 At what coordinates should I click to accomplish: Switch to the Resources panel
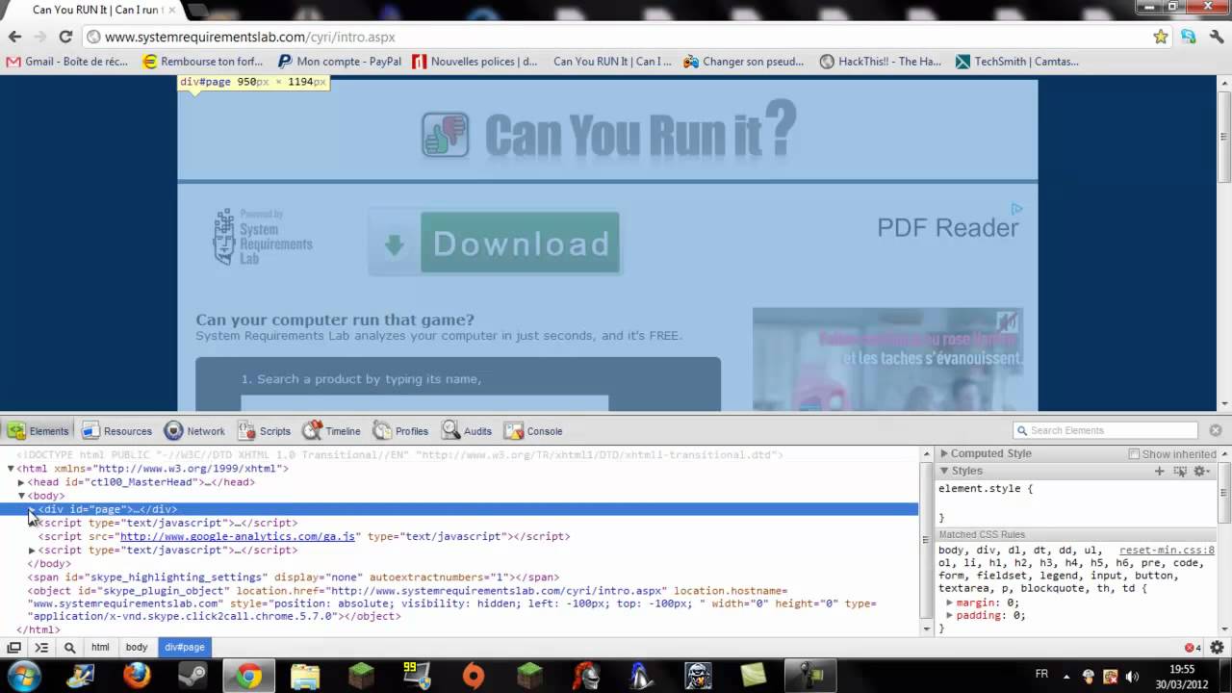[x=116, y=430]
